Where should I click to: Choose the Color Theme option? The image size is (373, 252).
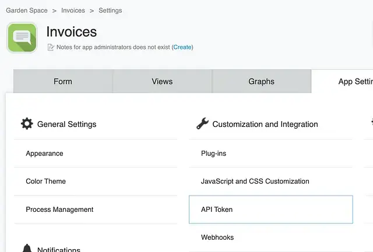[x=45, y=182]
